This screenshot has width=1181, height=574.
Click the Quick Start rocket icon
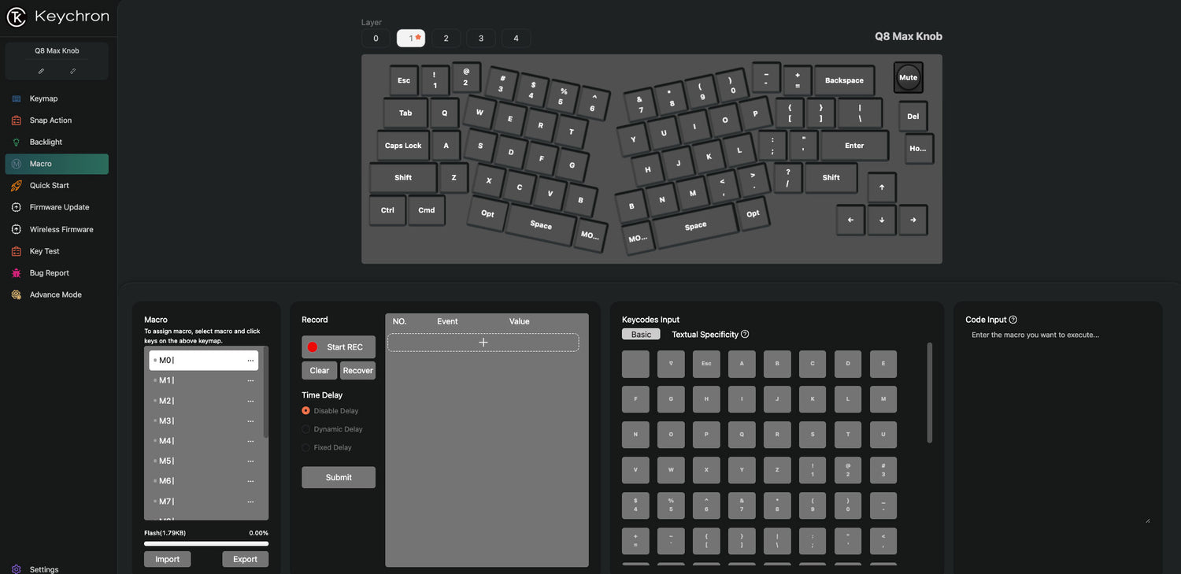click(x=17, y=186)
